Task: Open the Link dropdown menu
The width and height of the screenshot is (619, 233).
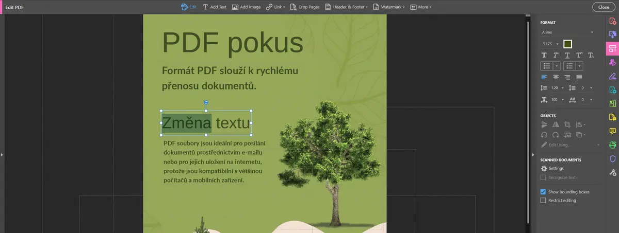Action: click(x=275, y=7)
